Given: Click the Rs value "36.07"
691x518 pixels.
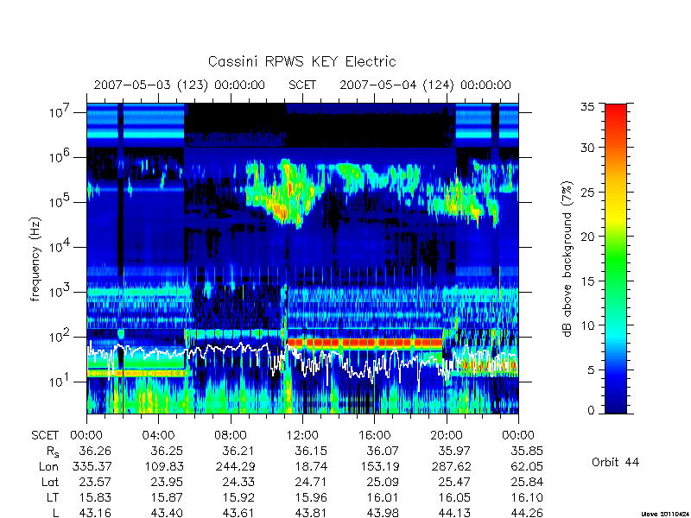Looking at the screenshot, I should click(383, 451).
